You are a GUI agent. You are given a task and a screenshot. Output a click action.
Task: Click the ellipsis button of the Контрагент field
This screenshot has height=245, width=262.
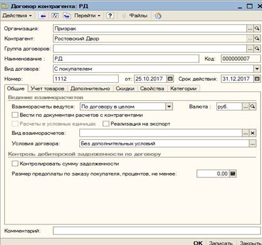coord(250,38)
